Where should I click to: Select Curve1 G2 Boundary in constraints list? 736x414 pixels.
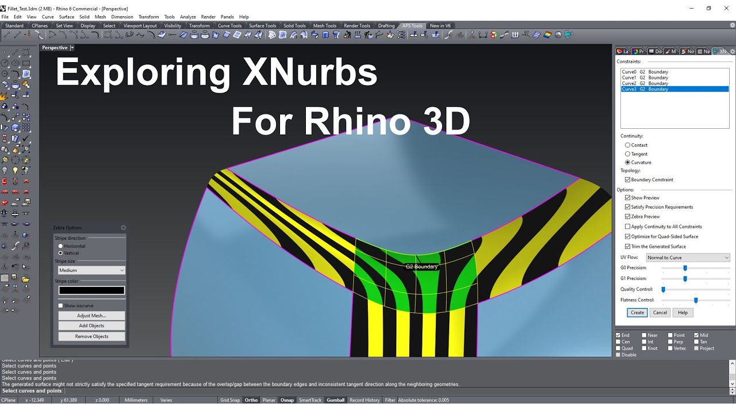tap(674, 78)
